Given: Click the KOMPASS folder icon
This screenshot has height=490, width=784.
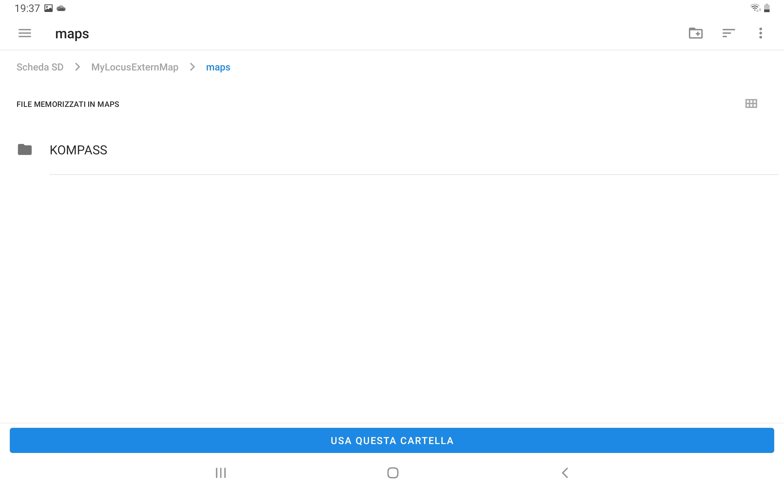Looking at the screenshot, I should pos(24,150).
